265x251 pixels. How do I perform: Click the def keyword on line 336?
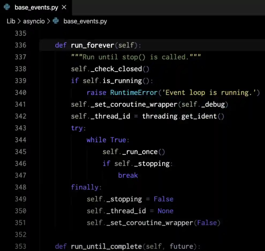(61, 45)
